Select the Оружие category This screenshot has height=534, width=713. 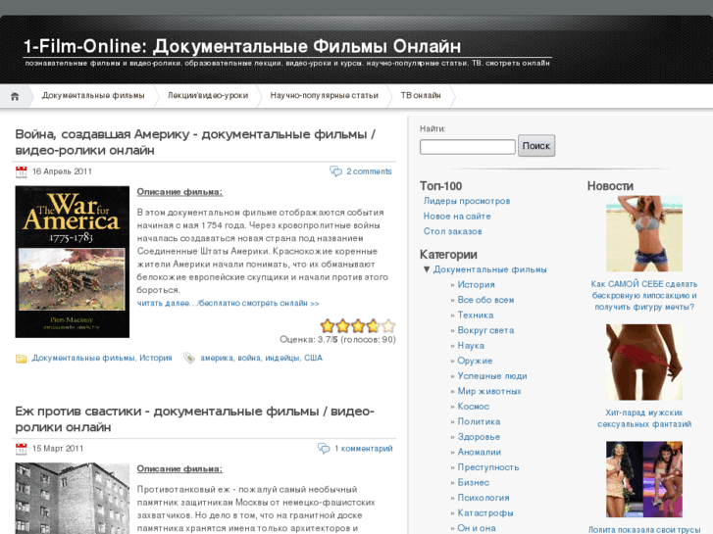click(x=475, y=361)
